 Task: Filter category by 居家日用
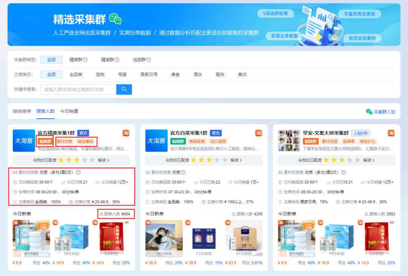pyautogui.click(x=149, y=74)
